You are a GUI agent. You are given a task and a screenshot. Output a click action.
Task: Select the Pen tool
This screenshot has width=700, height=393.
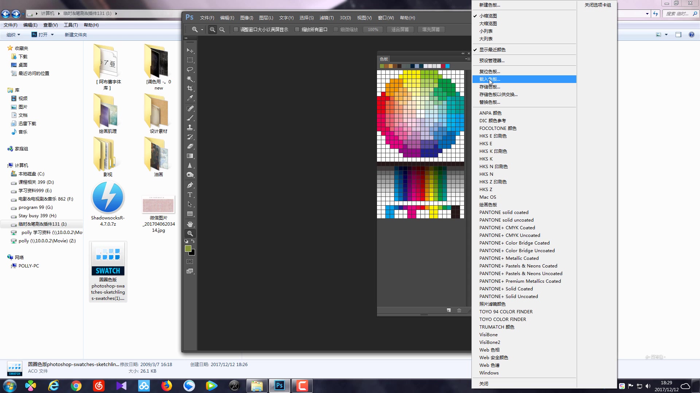coord(190,185)
